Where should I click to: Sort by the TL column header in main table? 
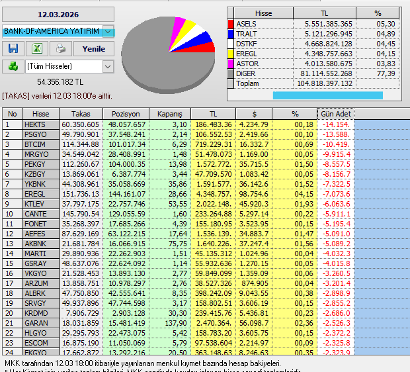(x=213, y=114)
